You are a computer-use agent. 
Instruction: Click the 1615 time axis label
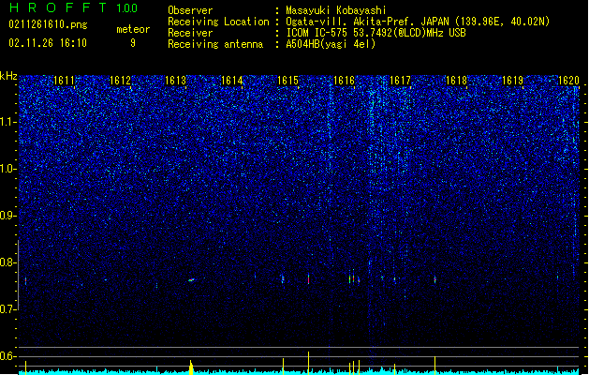287,80
